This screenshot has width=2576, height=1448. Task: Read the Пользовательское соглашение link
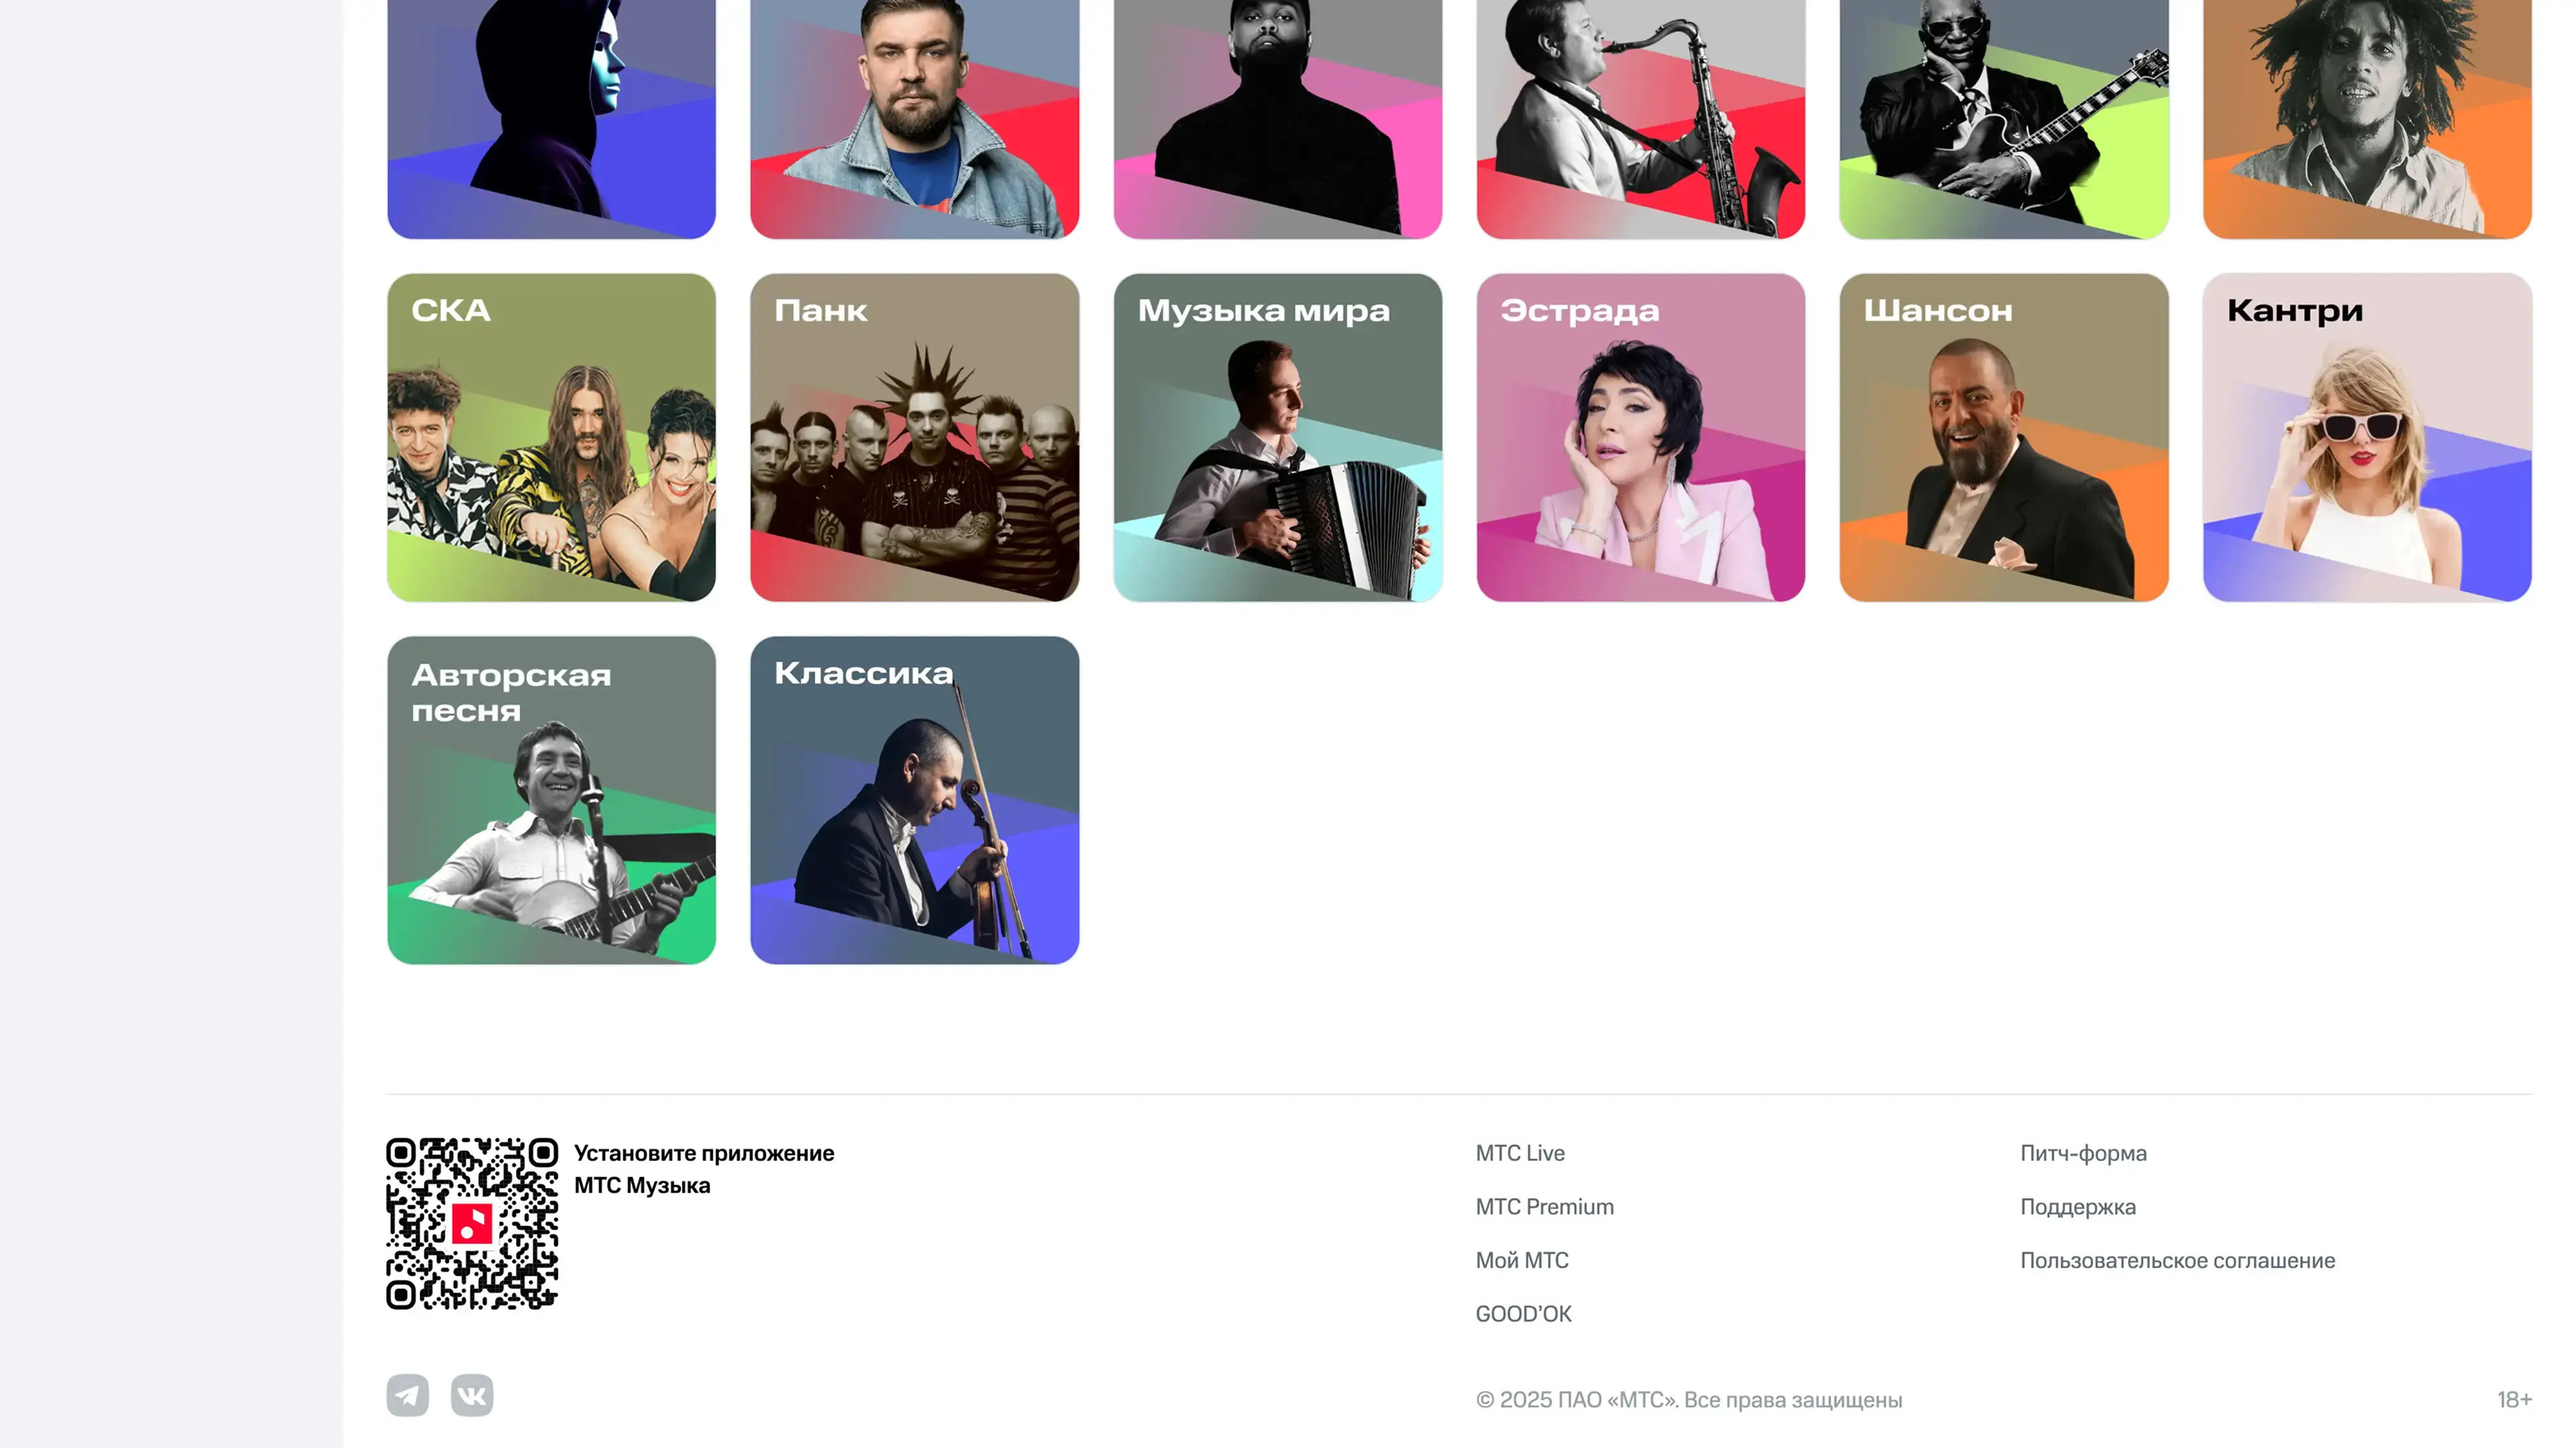pyautogui.click(x=2178, y=1261)
